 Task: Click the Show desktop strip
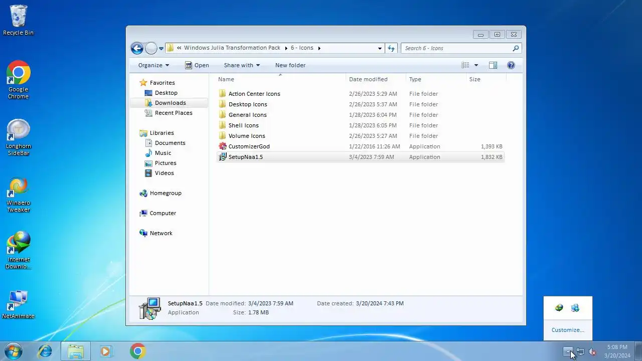(x=638, y=351)
